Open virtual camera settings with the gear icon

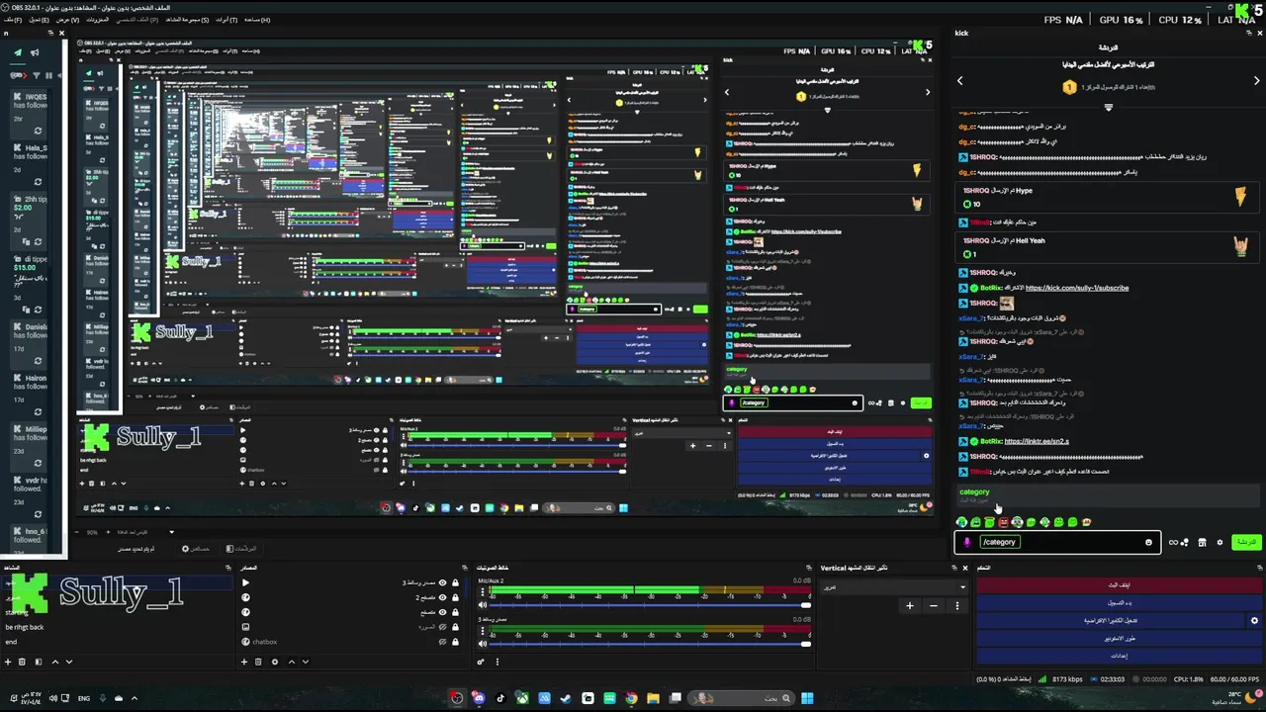point(1254,621)
